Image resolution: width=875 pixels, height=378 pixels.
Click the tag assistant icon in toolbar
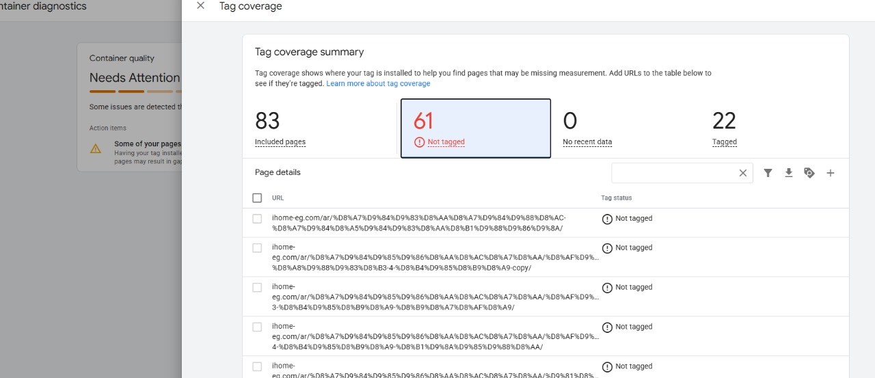pyautogui.click(x=809, y=173)
